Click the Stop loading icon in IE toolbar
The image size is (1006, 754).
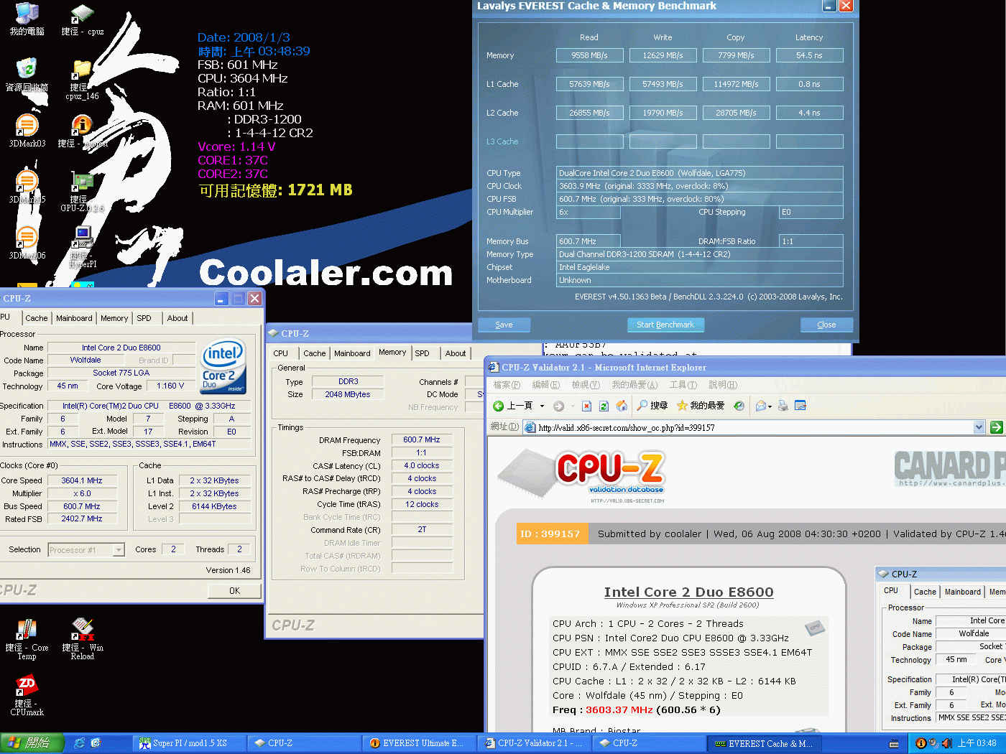pyautogui.click(x=586, y=406)
